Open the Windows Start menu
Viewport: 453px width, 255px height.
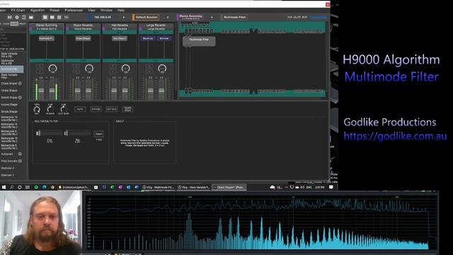pos(4,187)
